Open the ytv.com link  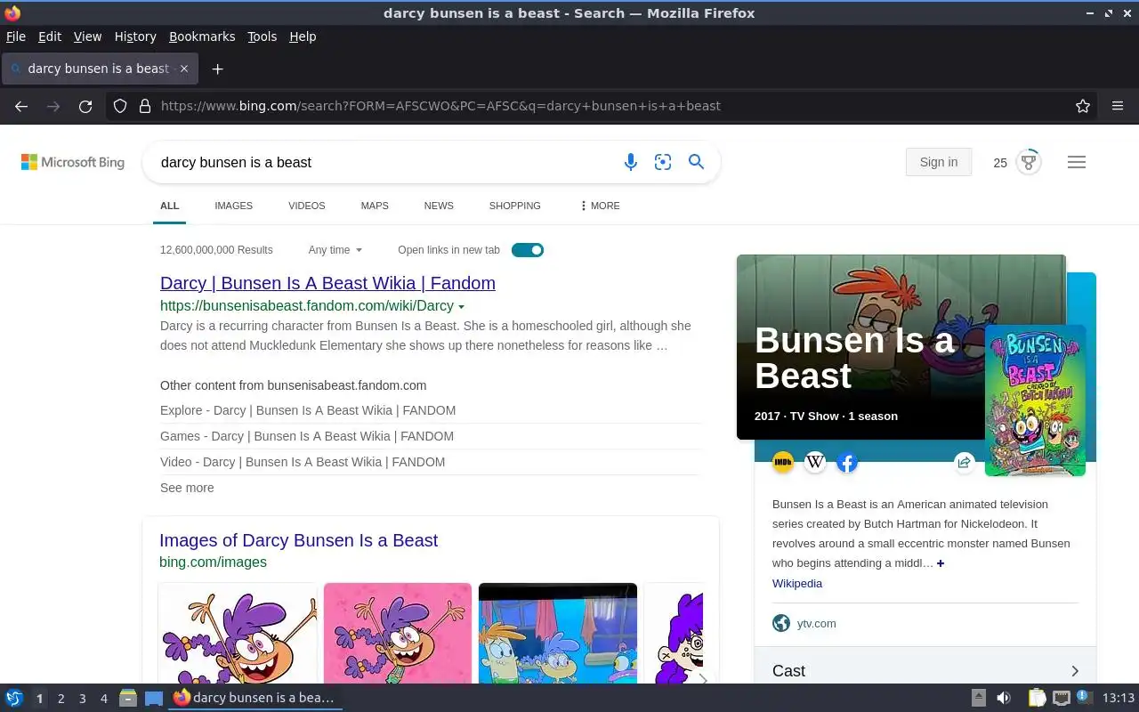816,623
